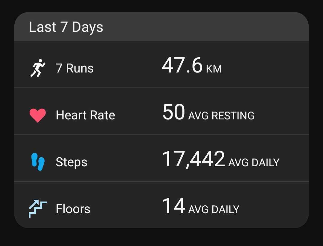Tap the 50 resting heart rate value
This screenshot has height=246, width=323.
(x=174, y=112)
